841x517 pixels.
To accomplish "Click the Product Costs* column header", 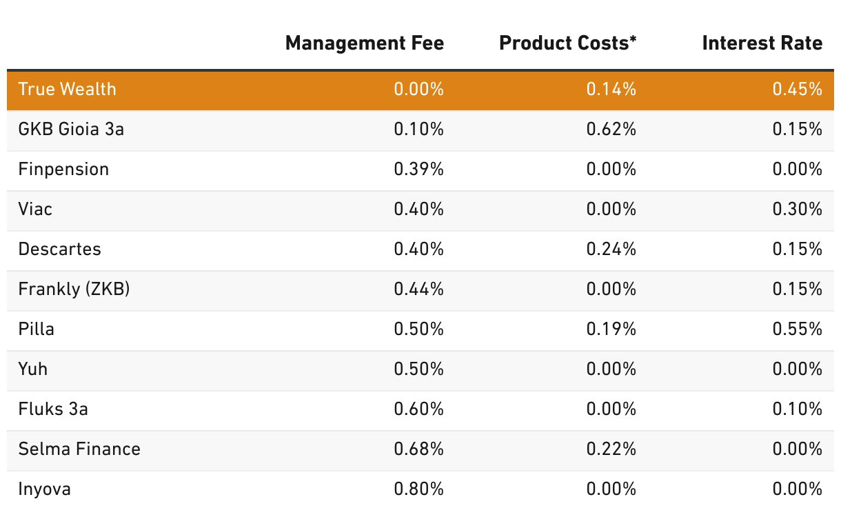I will pos(567,43).
